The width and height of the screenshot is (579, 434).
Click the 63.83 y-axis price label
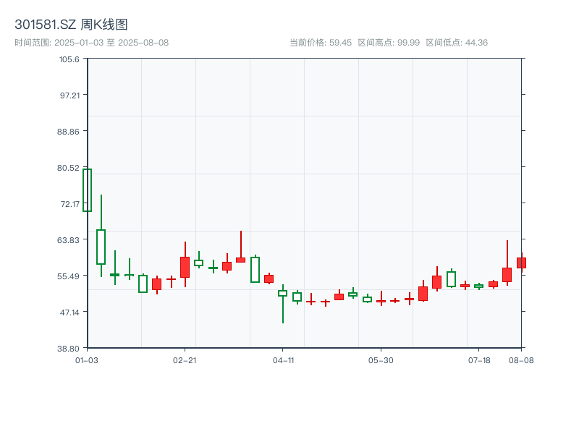click(69, 239)
